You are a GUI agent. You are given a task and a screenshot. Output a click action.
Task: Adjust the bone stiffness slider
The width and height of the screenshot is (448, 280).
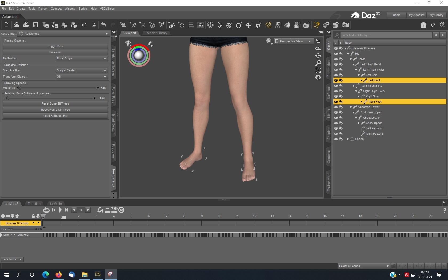click(x=8, y=98)
